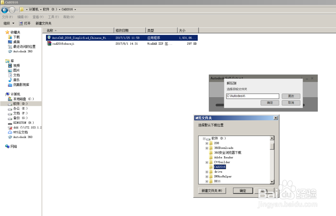This screenshot has height=216, width=336.
Task: Open drive 文档 (F:) in the sidebar
Action: click(x=20, y=113)
